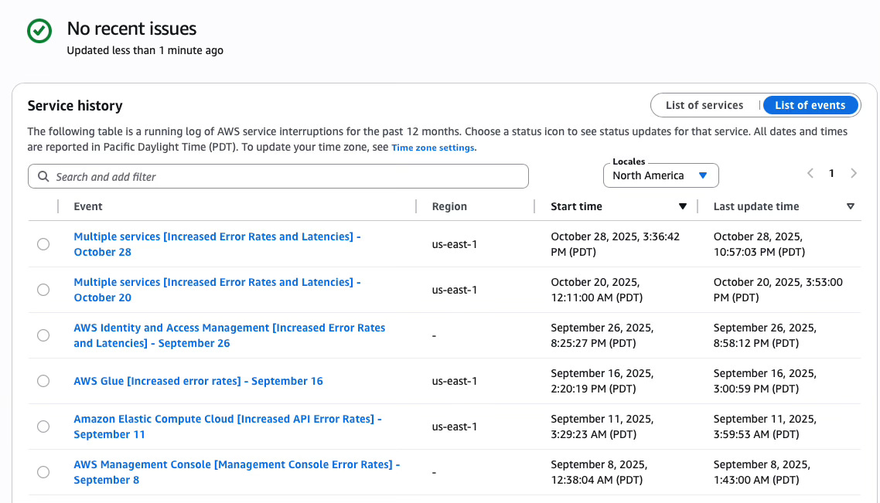The height and width of the screenshot is (503, 880).
Task: Open Time zone settings link
Action: point(433,148)
